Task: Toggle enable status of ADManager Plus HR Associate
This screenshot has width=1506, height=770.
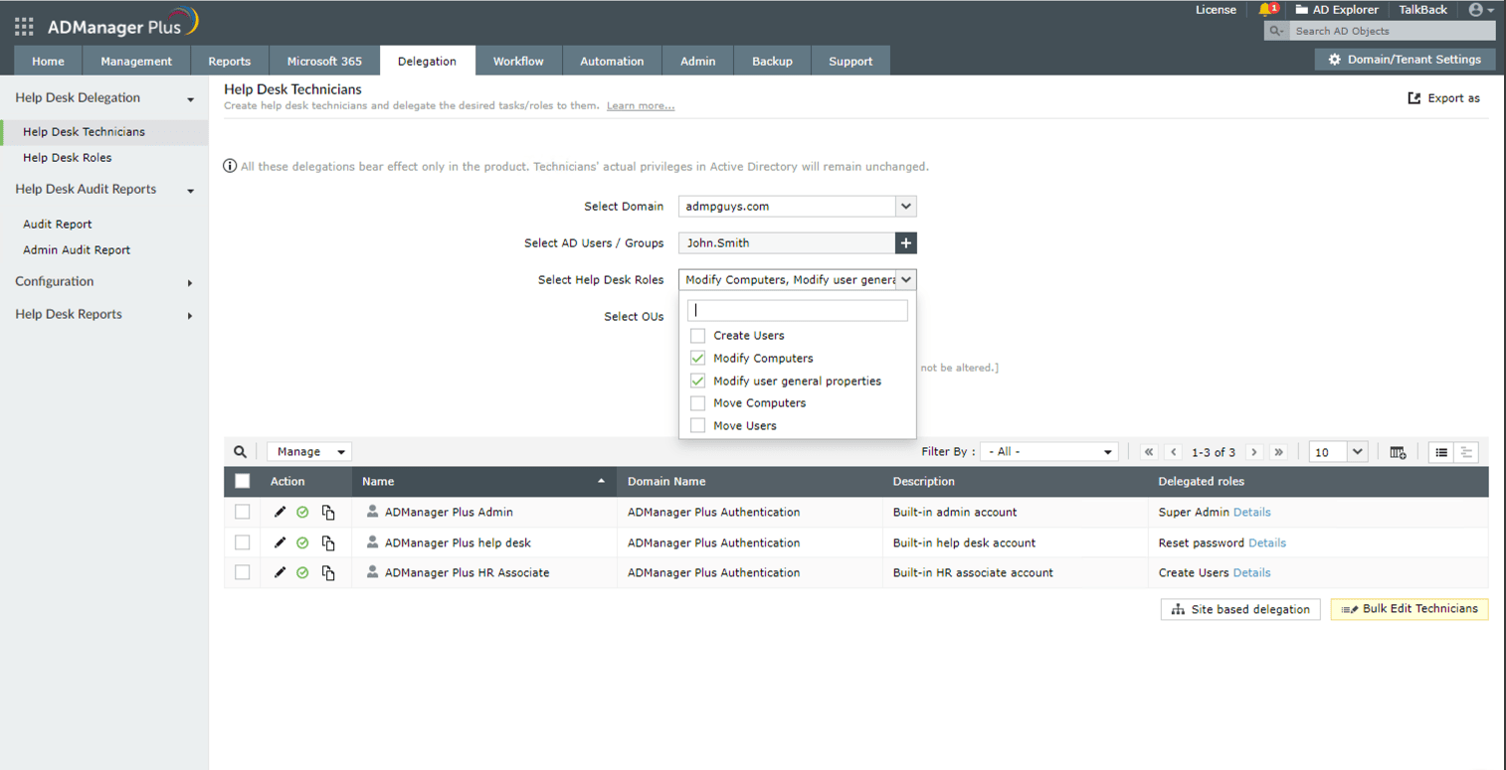Action: point(302,573)
